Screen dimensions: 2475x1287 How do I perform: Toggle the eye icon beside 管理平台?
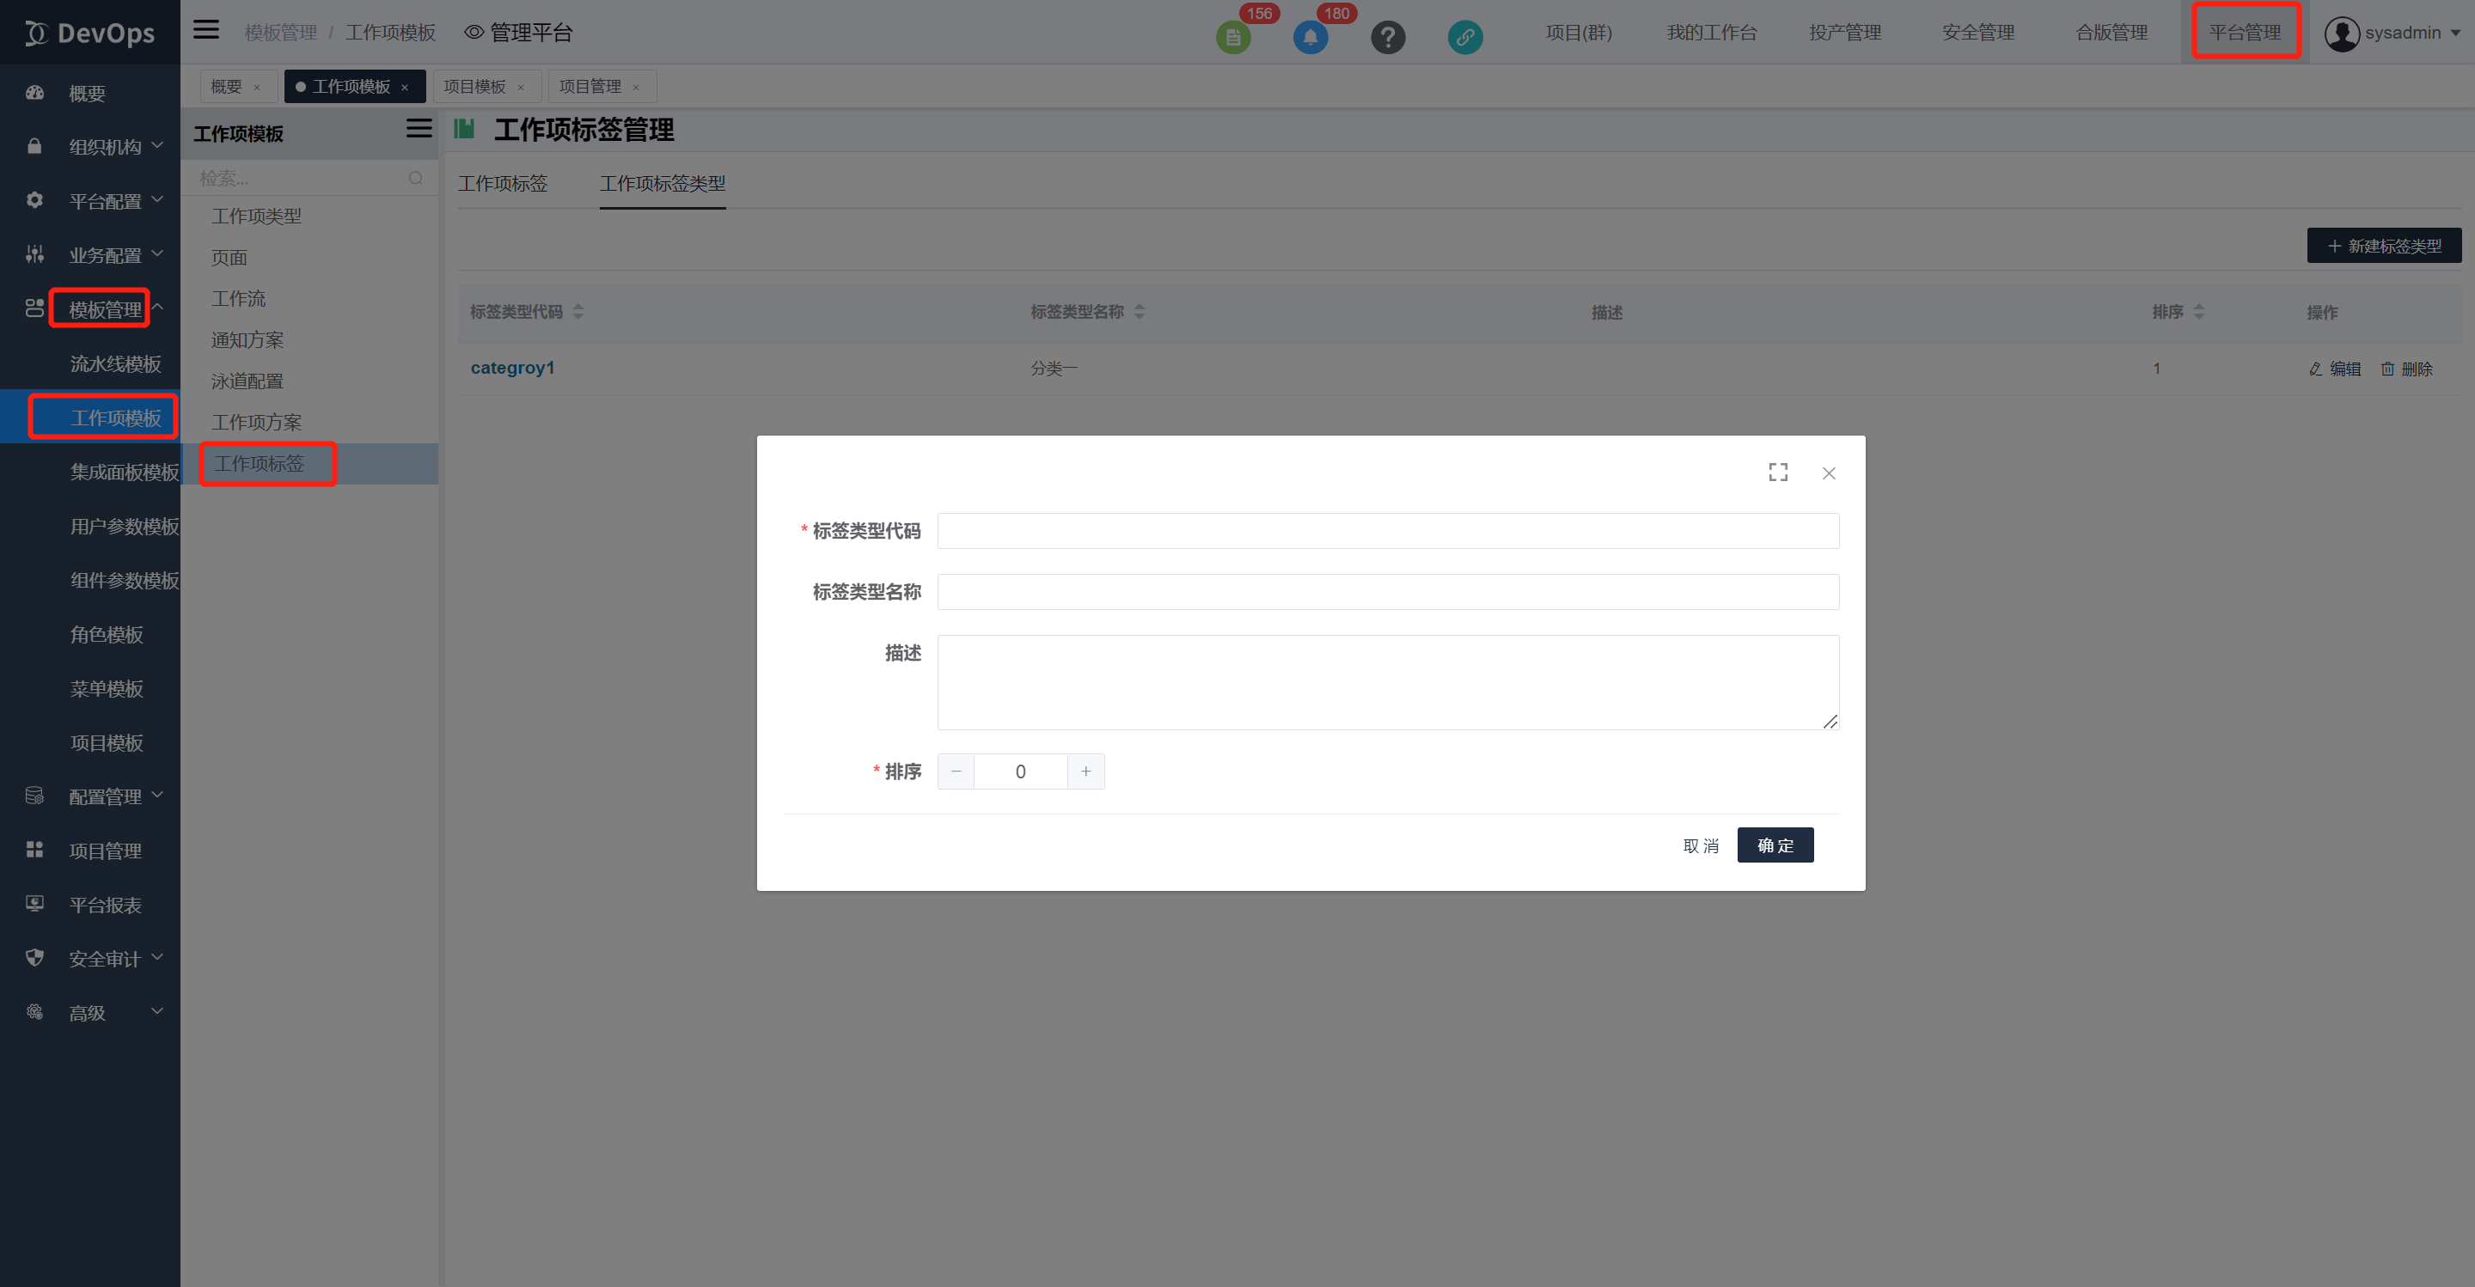473,32
